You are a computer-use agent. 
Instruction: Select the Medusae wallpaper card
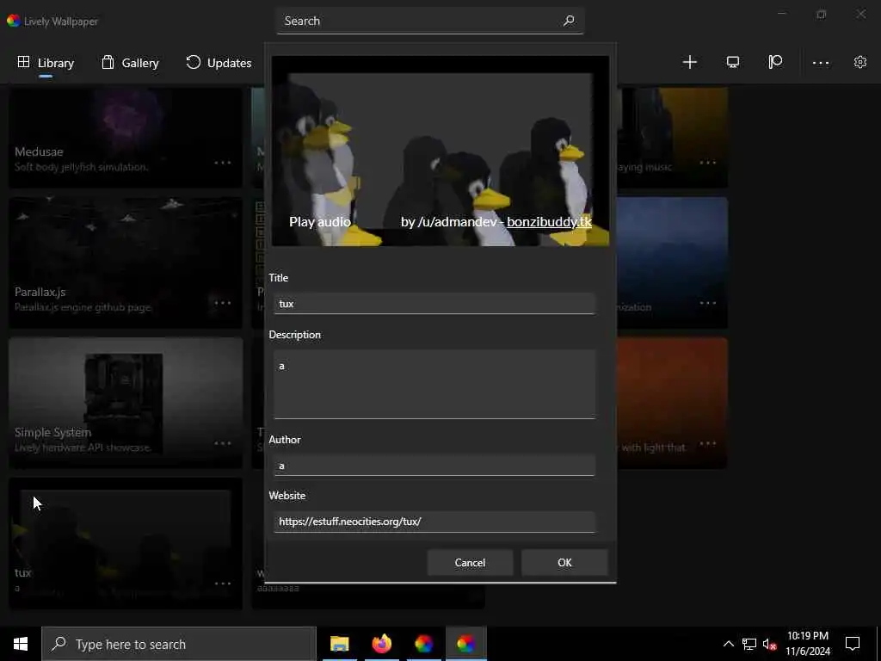(x=126, y=137)
